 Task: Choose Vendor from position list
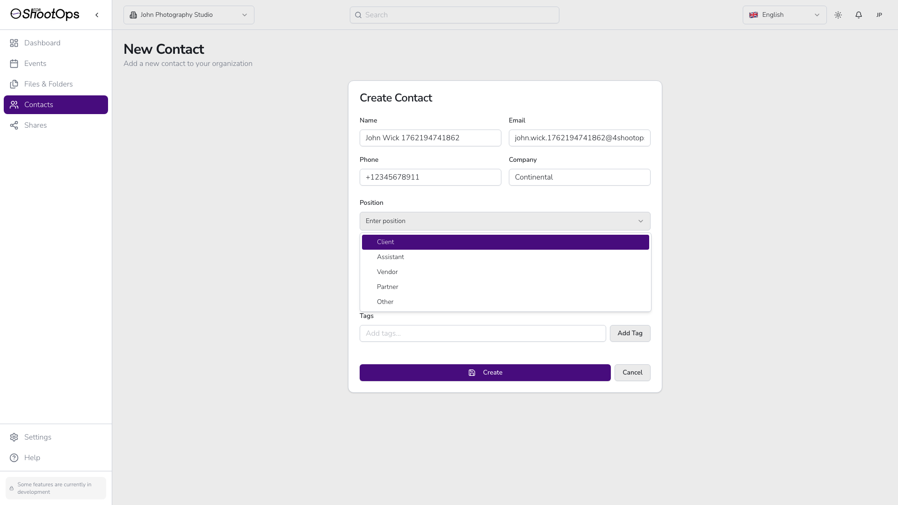(387, 272)
